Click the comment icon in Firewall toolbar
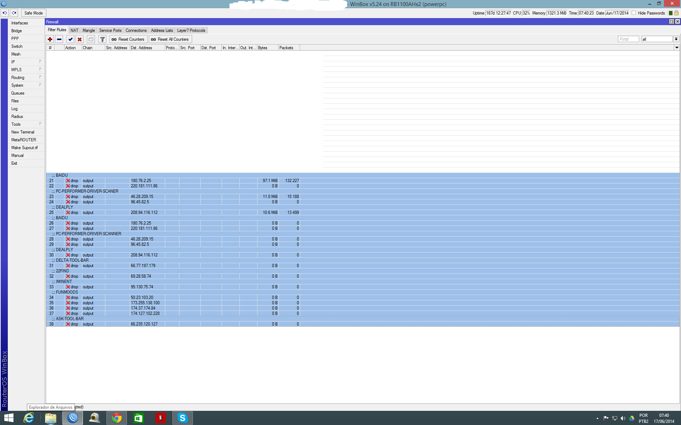This screenshot has width=681, height=425. pyautogui.click(x=91, y=39)
